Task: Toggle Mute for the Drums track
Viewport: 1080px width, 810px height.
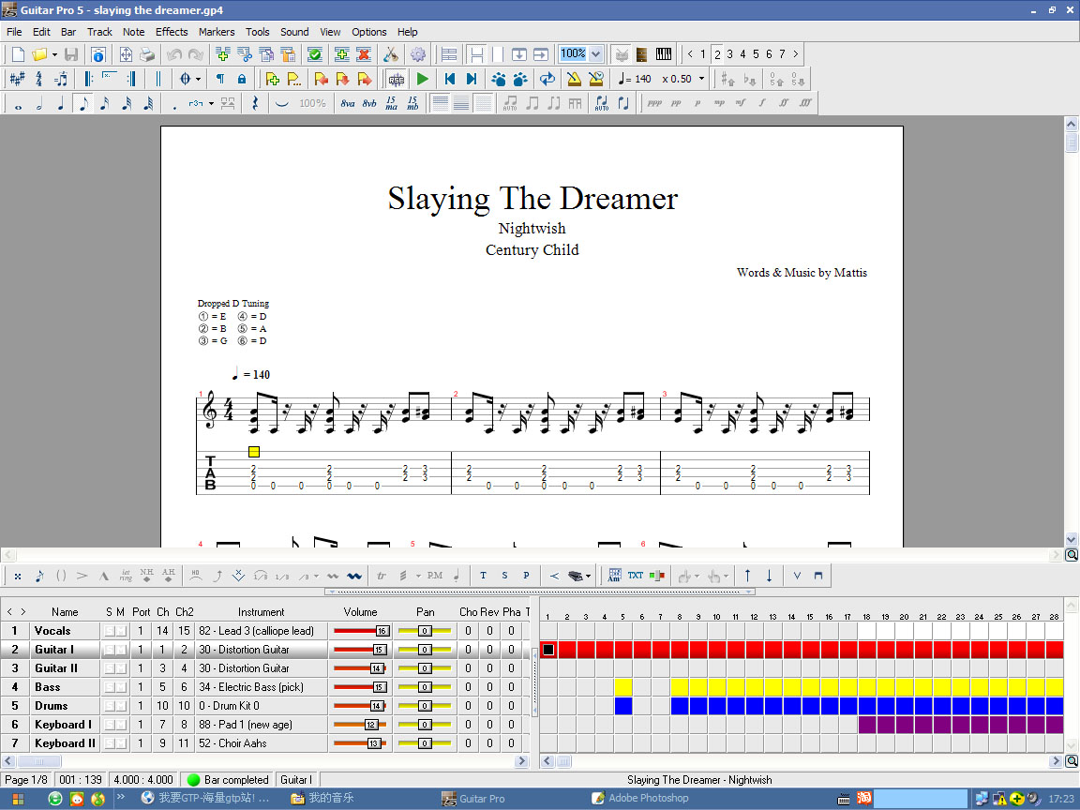Action: [x=121, y=706]
